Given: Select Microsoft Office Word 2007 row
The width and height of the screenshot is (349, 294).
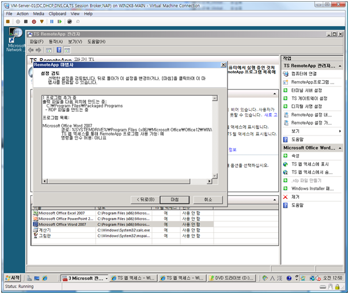Looking at the screenshot, I should point(123,224).
